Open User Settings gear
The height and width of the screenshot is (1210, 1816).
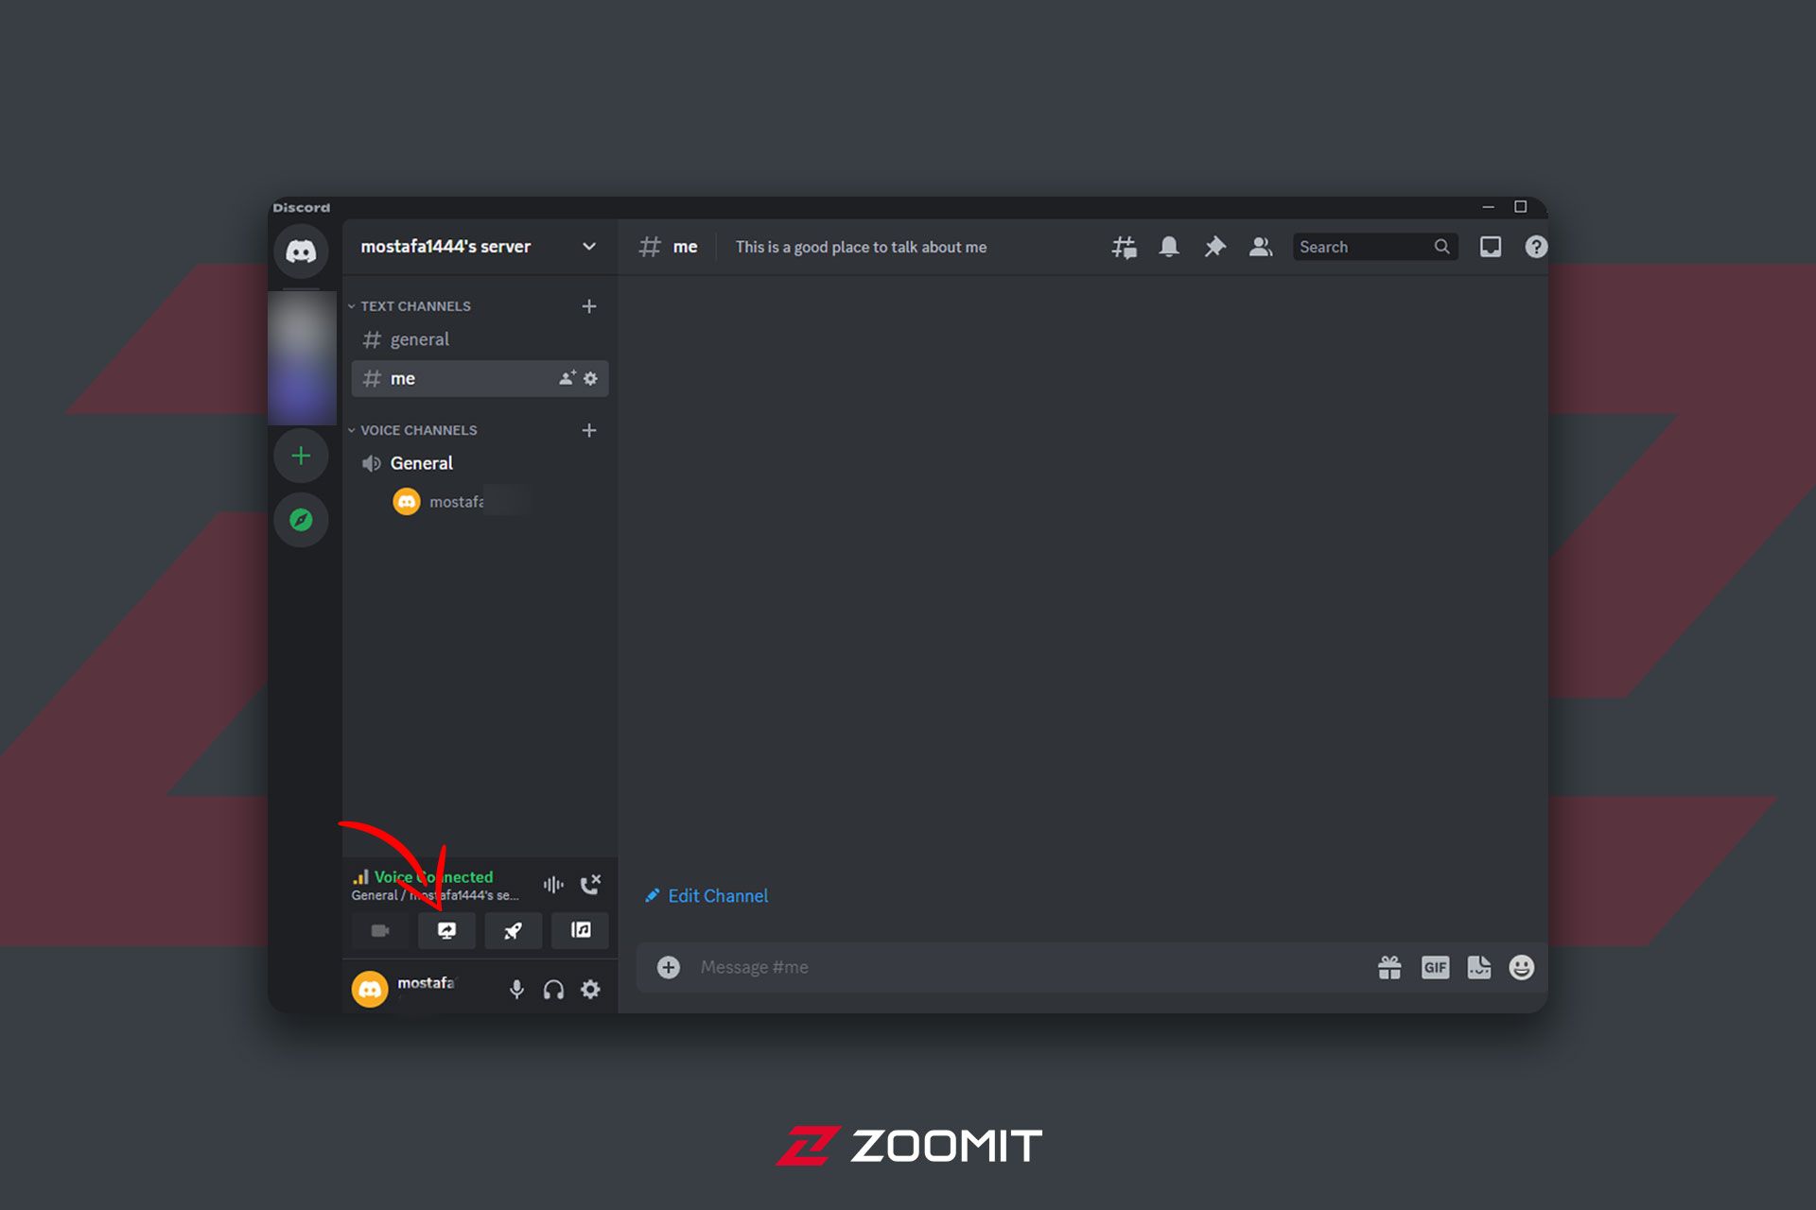(590, 990)
